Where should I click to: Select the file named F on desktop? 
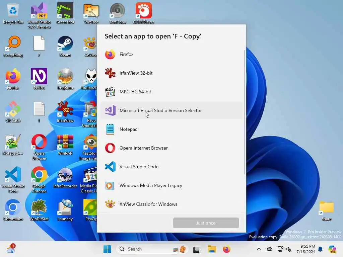[39, 46]
